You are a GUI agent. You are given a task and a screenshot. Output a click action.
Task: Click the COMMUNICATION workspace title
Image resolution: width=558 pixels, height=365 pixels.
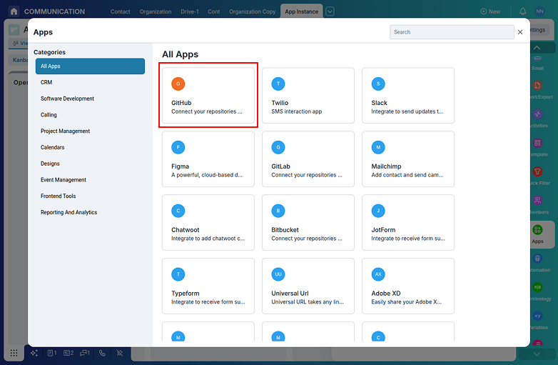(54, 11)
